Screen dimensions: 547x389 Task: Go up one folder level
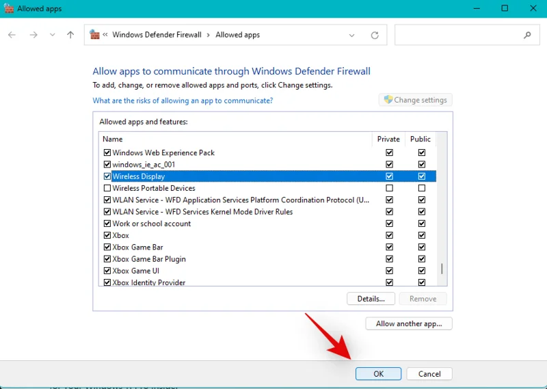tap(70, 35)
